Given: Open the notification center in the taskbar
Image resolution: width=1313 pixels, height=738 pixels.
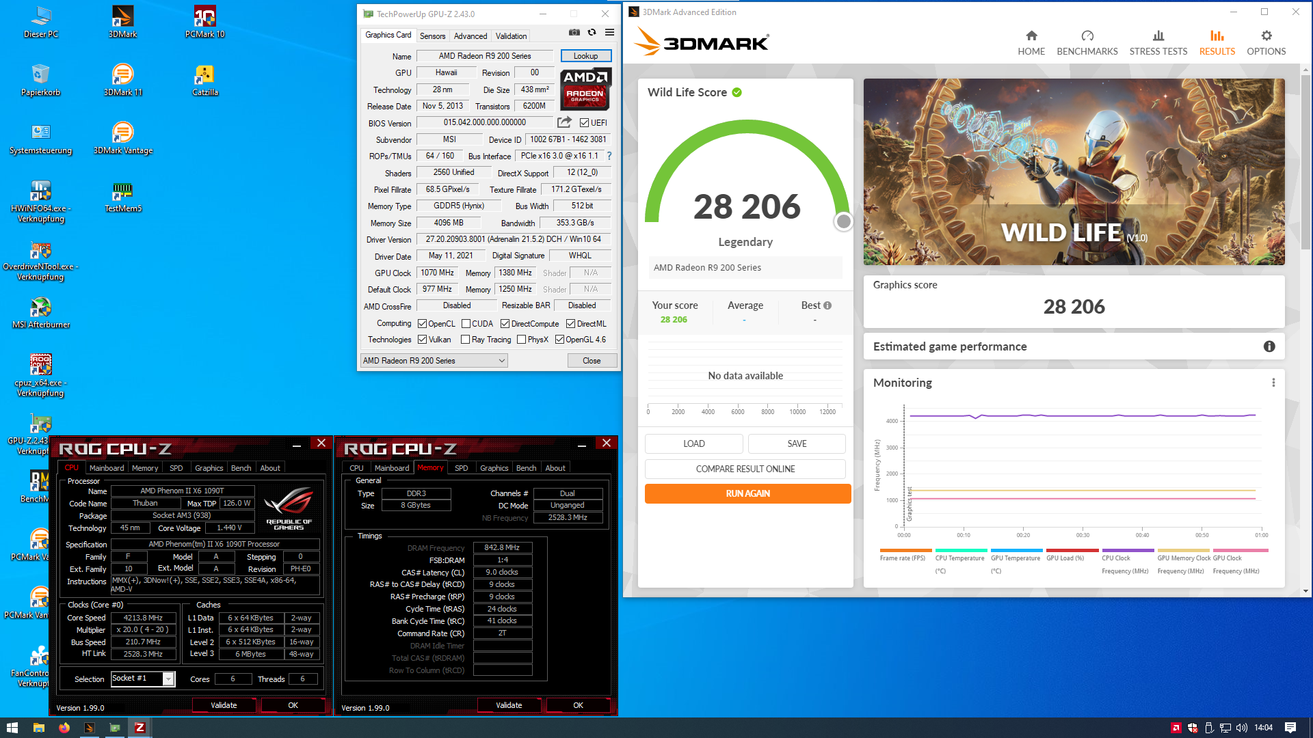Looking at the screenshot, I should tap(1290, 728).
